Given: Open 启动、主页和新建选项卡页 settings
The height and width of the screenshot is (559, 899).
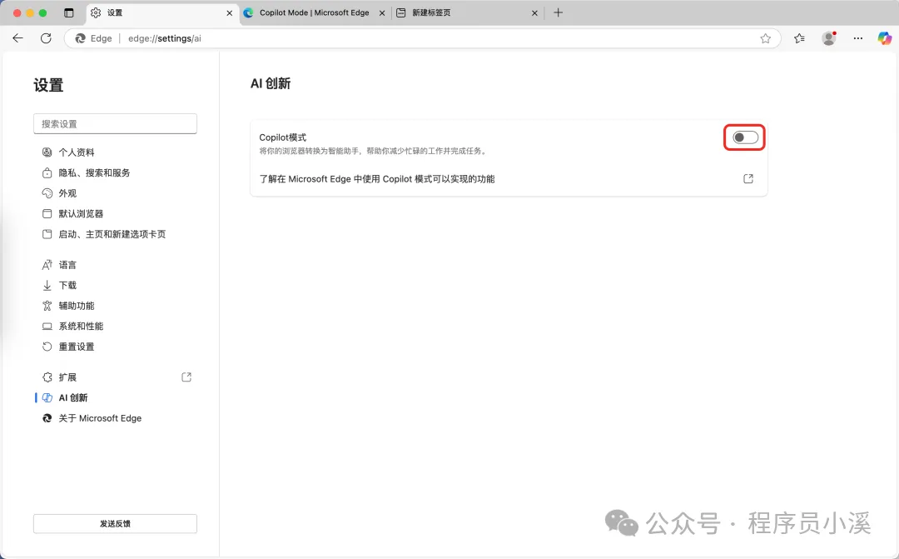Looking at the screenshot, I should coord(112,234).
